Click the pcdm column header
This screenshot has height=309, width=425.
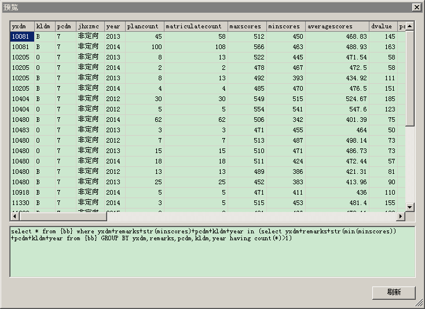[65, 27]
